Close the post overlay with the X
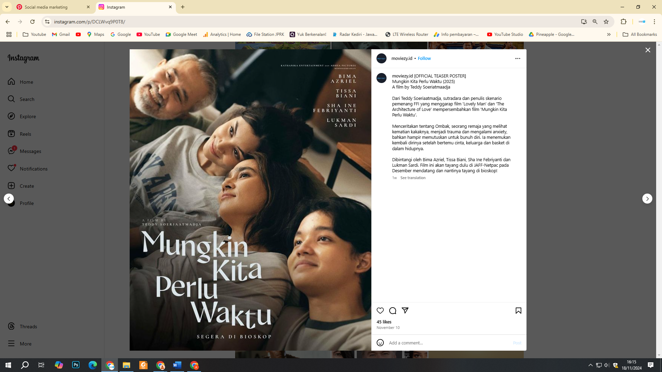Viewport: 662px width, 372px height. (x=648, y=50)
